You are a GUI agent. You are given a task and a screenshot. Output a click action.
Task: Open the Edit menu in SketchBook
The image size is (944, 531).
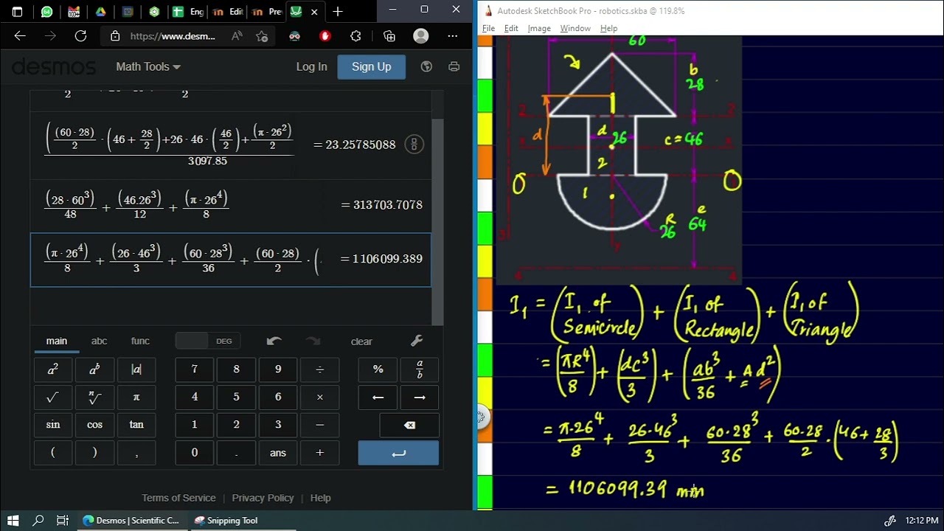(511, 28)
